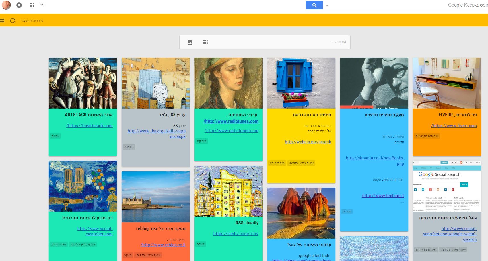Follow the websta.me/search link
The image size is (488, 261).
click(x=308, y=142)
